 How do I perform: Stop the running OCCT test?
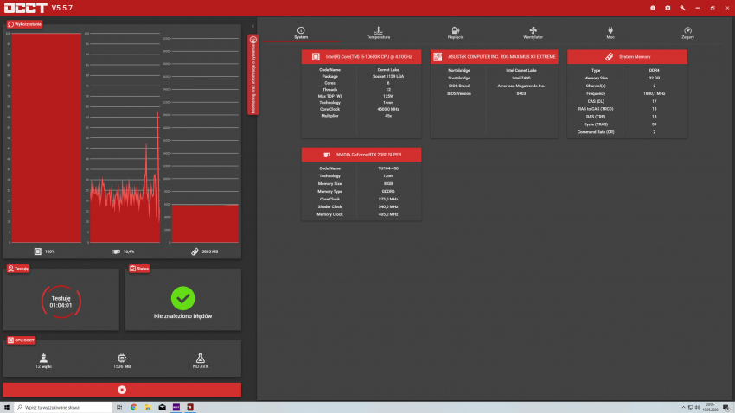coord(122,390)
